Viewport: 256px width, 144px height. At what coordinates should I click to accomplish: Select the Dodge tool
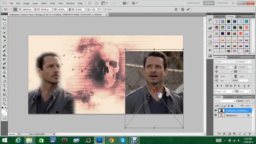(4, 76)
